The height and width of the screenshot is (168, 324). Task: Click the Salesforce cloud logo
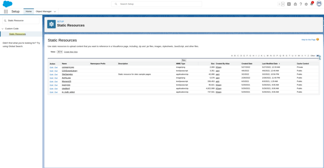click(8, 4)
